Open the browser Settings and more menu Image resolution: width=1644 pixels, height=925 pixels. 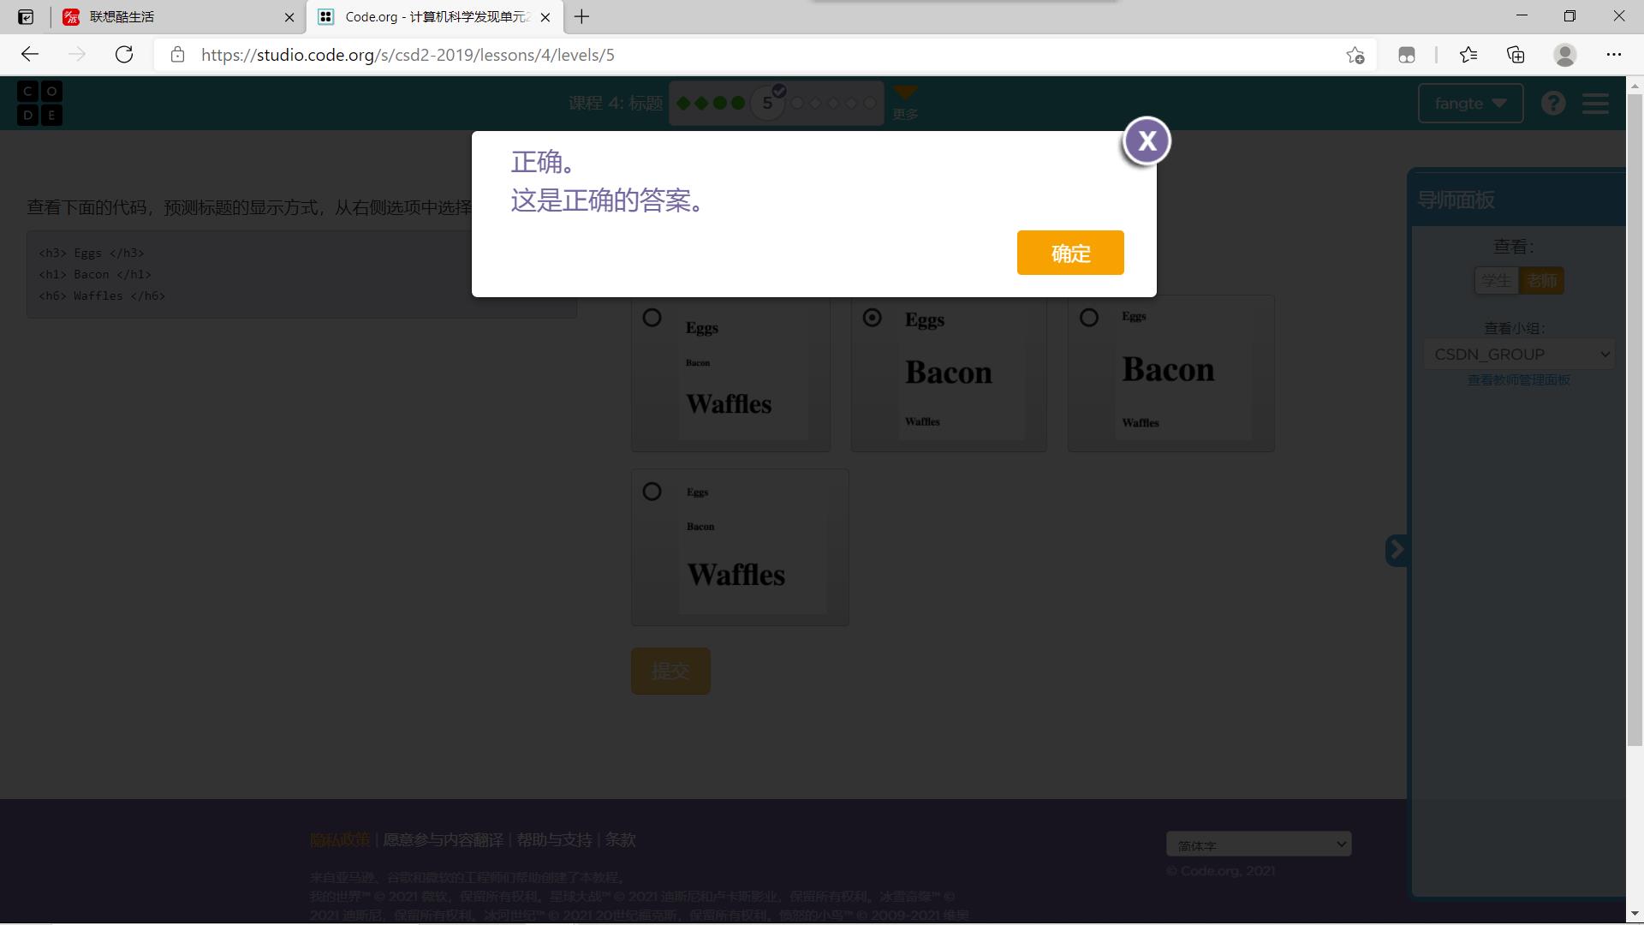(x=1614, y=55)
